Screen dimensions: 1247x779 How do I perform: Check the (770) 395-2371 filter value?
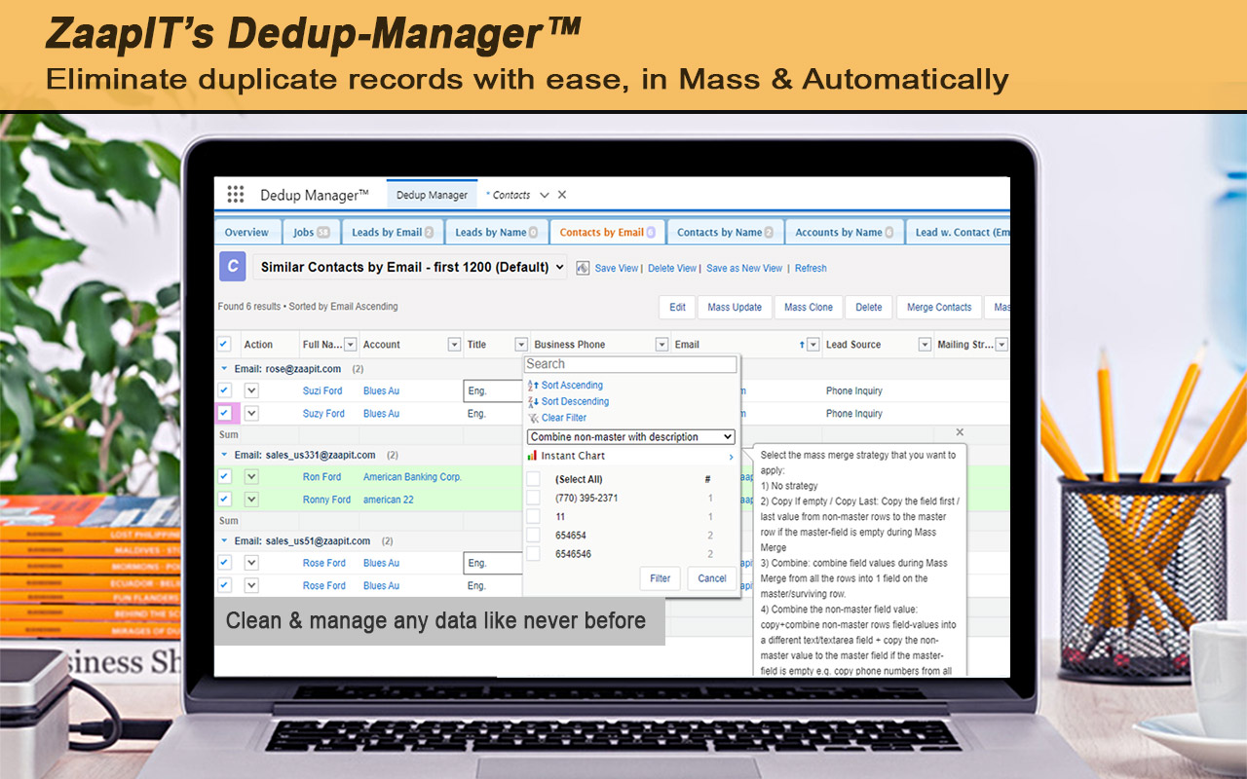coord(533,498)
